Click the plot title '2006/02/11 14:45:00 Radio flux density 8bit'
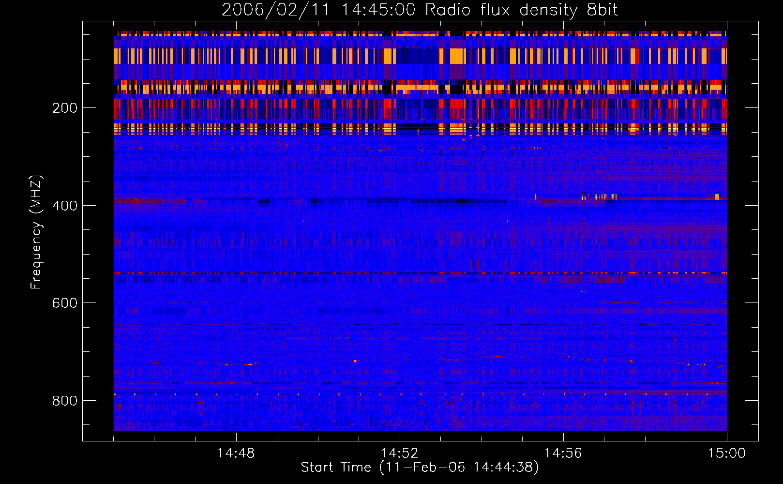The image size is (783, 484). click(420, 10)
